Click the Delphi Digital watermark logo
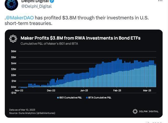The width and height of the screenshot is (168, 123). point(135,111)
